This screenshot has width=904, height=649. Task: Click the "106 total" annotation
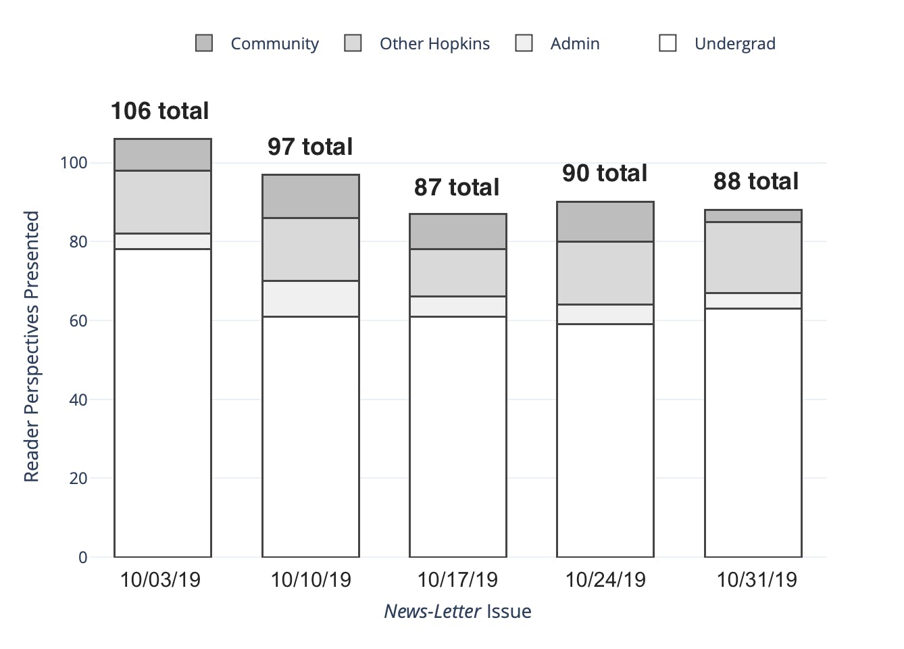click(160, 111)
